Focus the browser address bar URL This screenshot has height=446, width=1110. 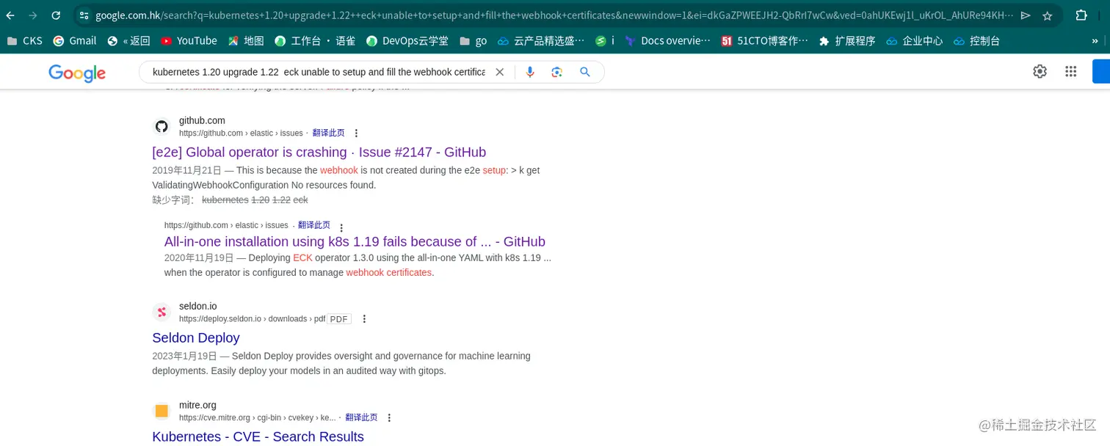pyautogui.click(x=554, y=15)
